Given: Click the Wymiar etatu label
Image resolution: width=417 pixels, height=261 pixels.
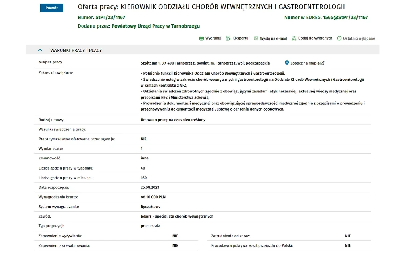Looking at the screenshot, I should point(50,149).
